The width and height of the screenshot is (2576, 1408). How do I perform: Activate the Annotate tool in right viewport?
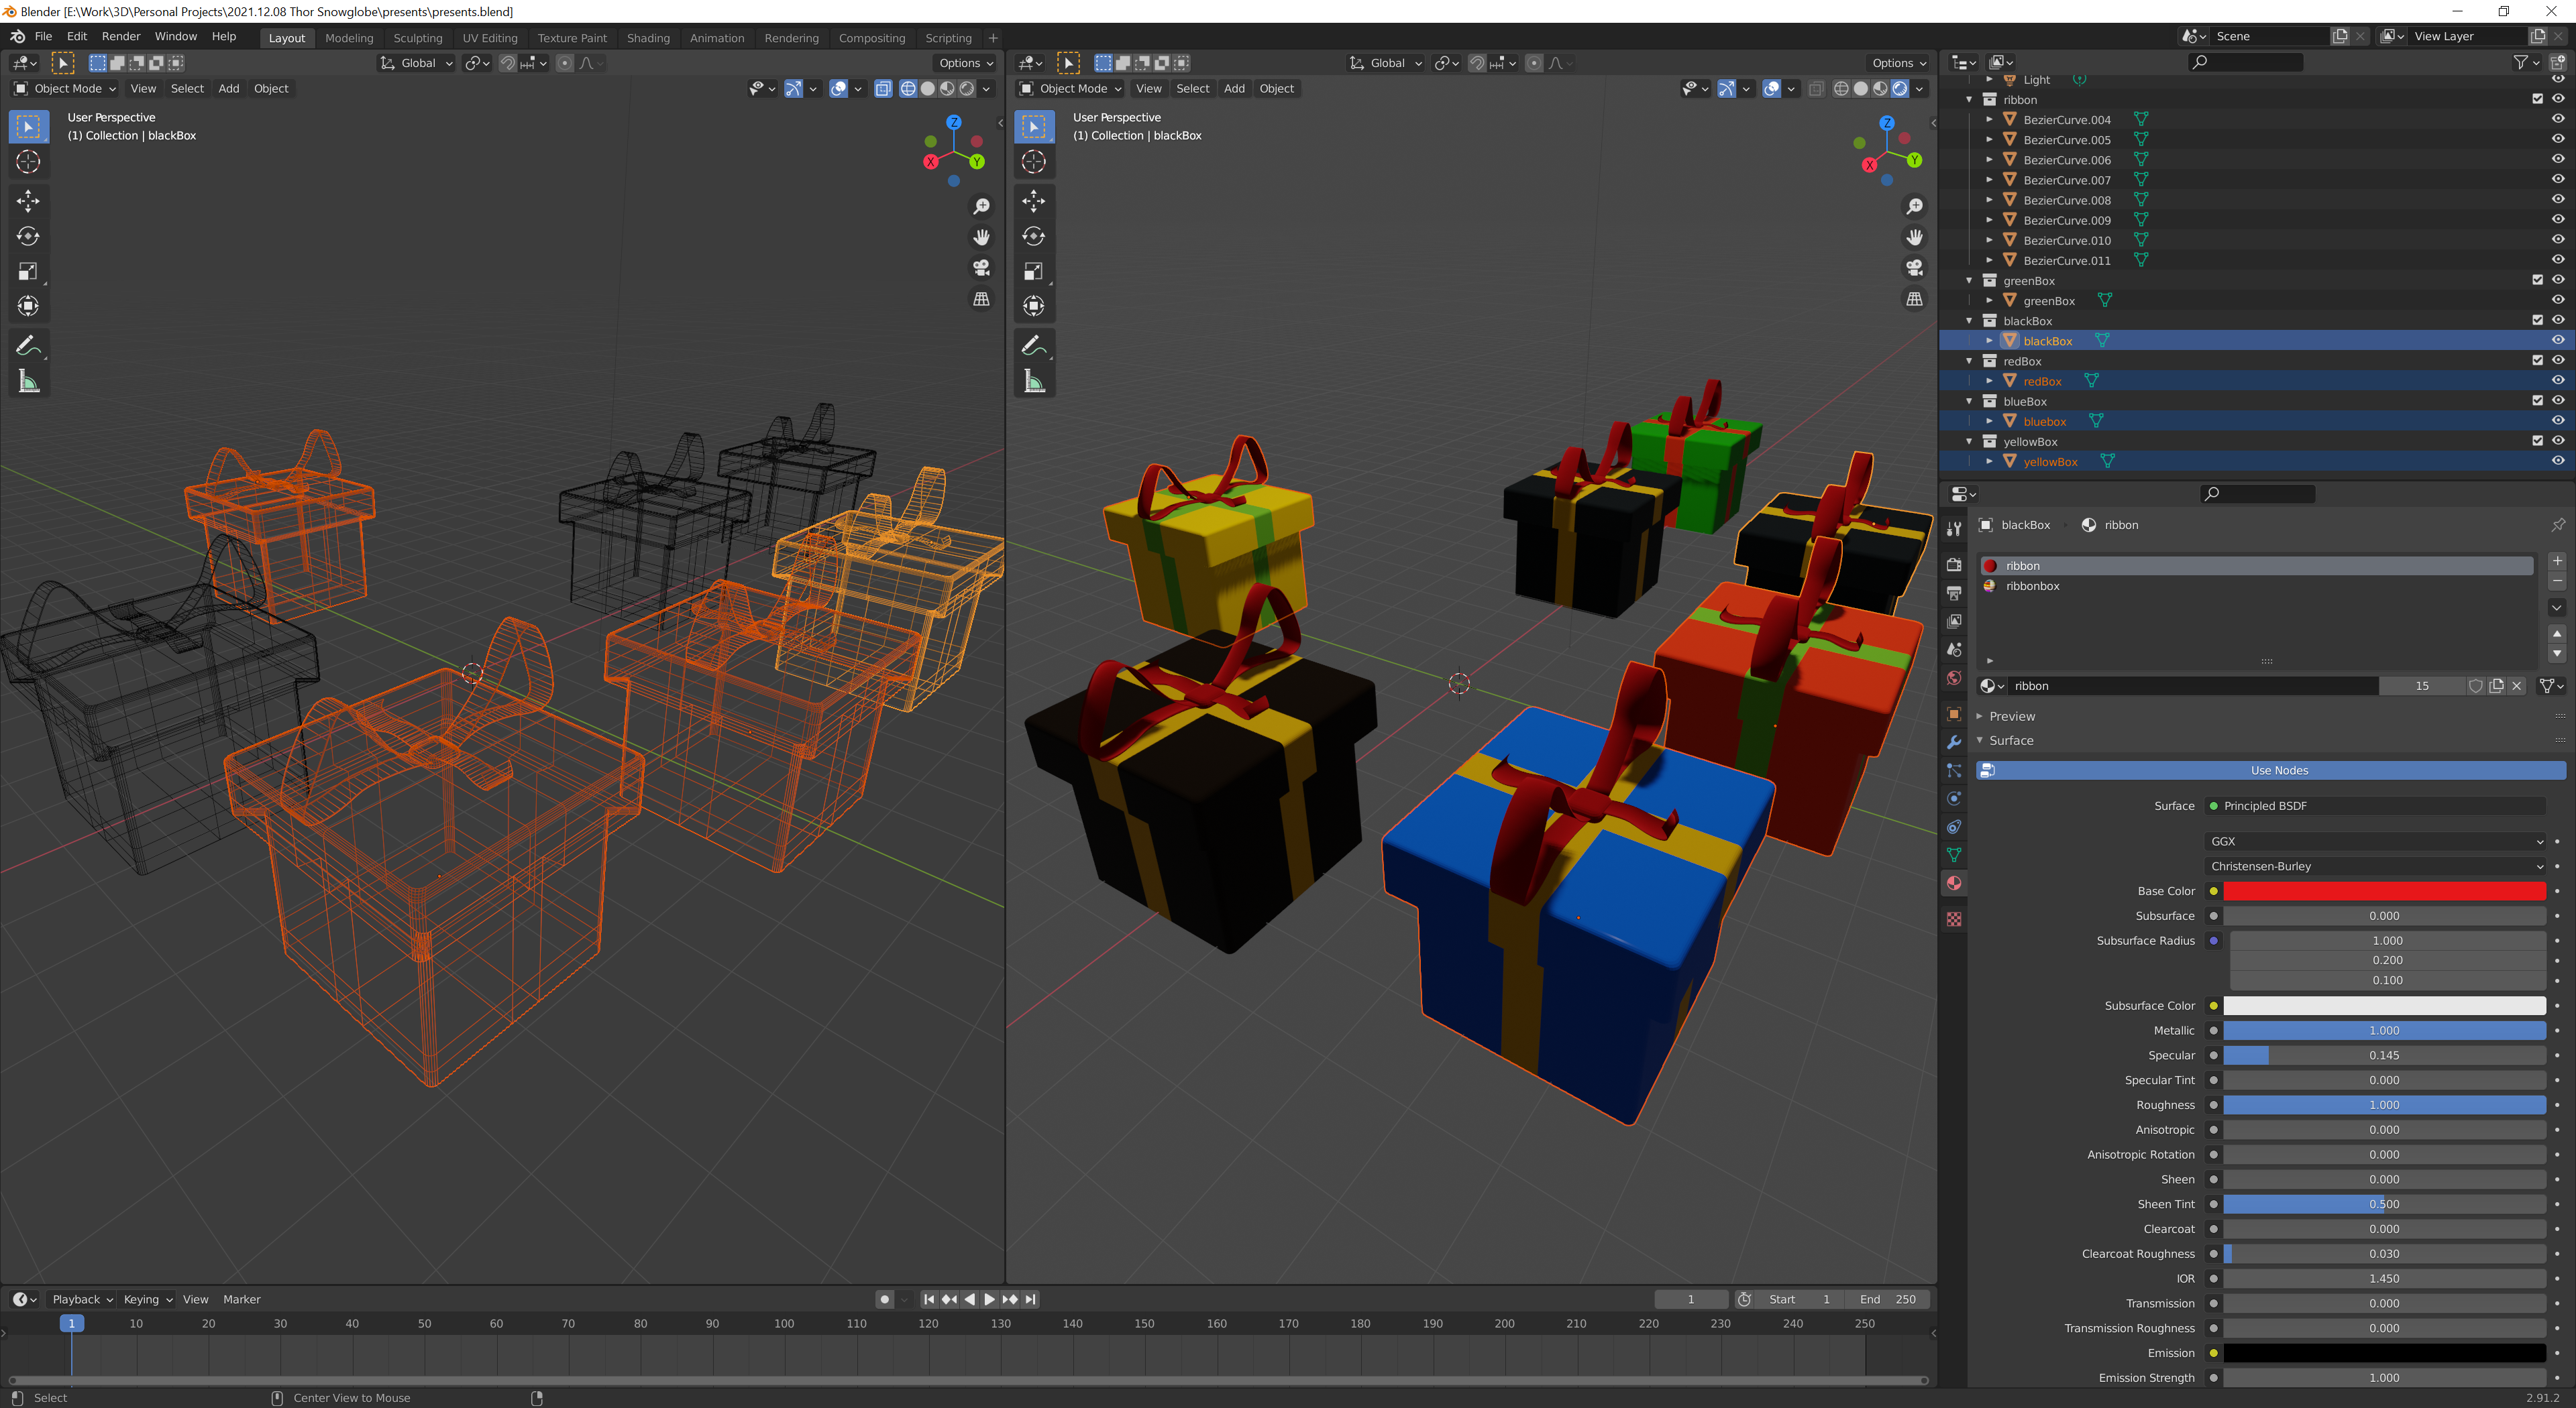pos(1033,346)
